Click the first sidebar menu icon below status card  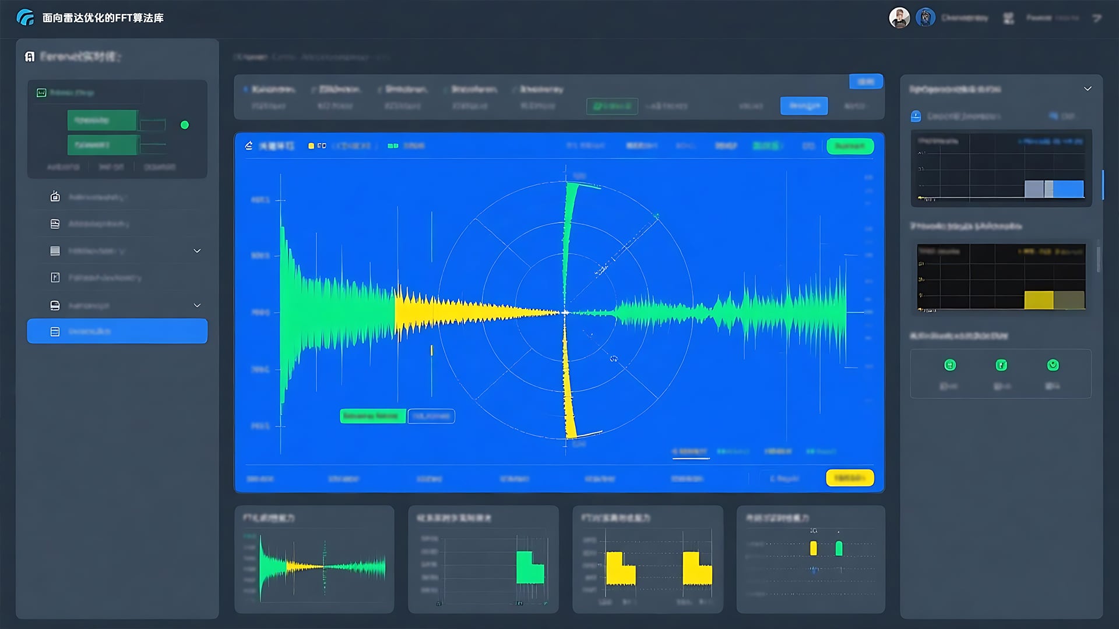coord(55,197)
